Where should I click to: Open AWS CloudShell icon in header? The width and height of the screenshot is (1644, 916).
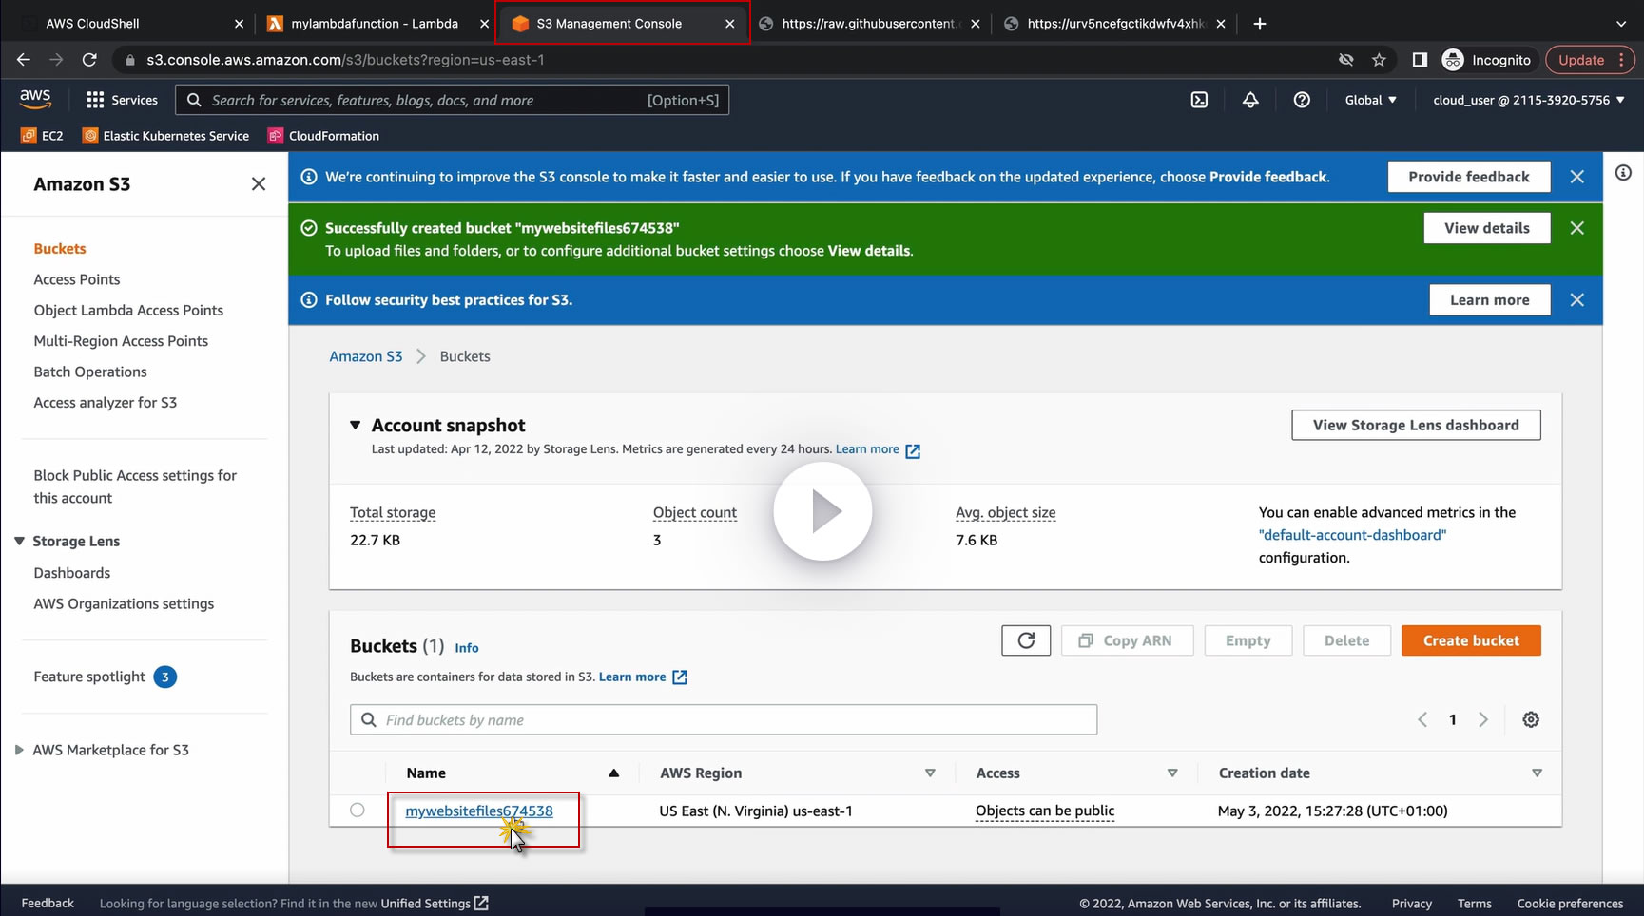coord(1199,100)
